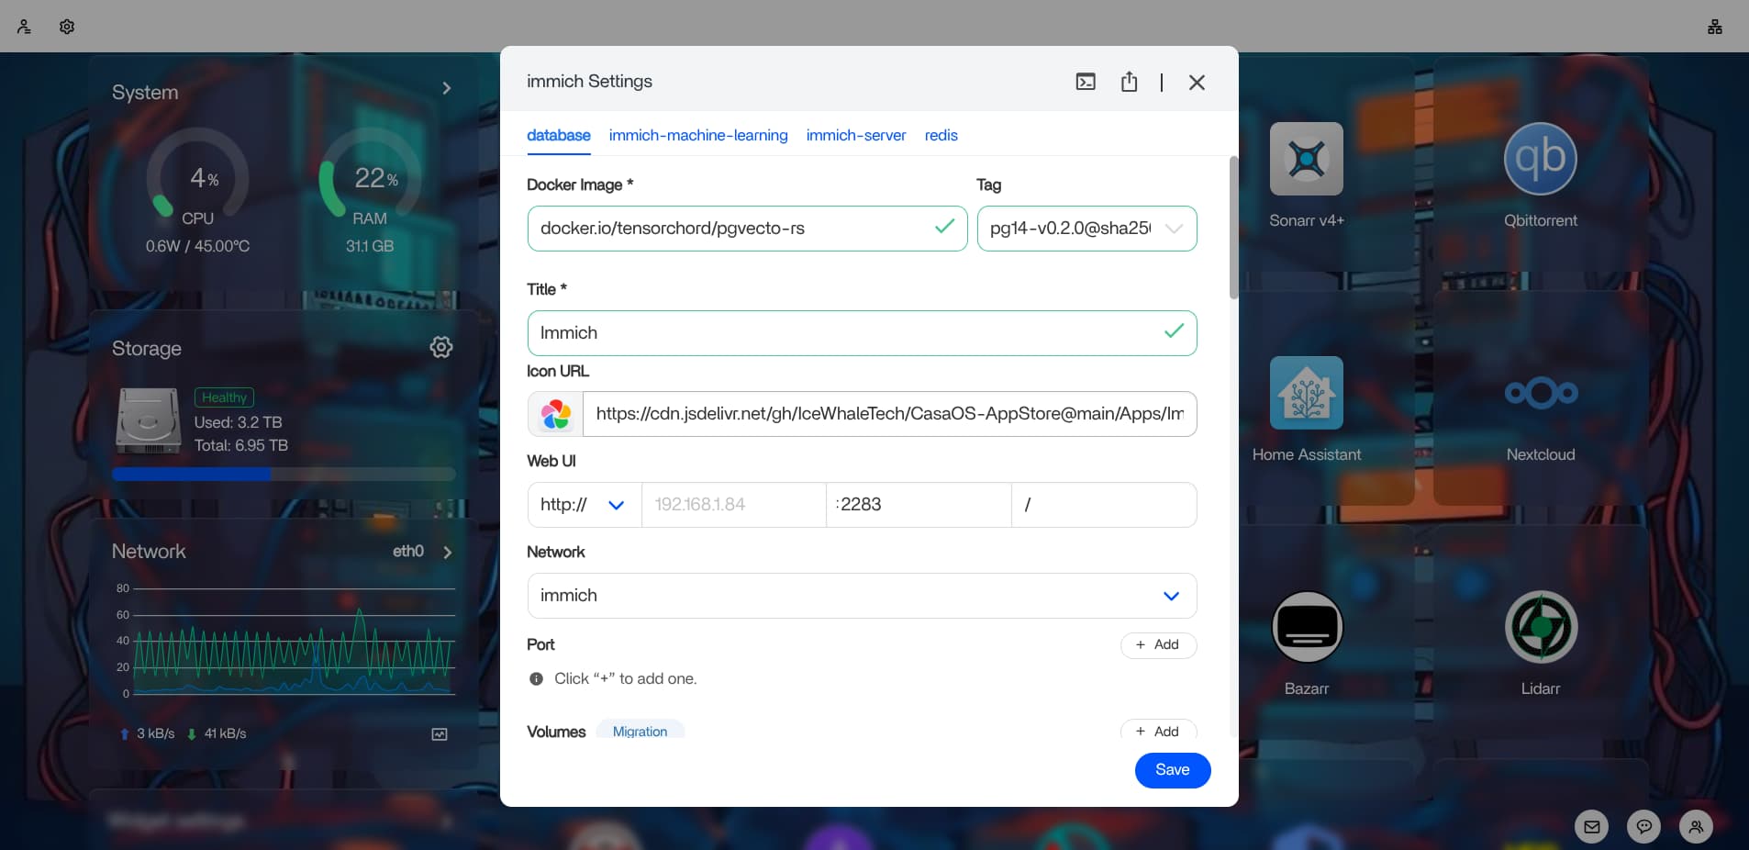Screen dimensions: 1749x850
Task: Add a new Volumes entry
Action: coord(1158,731)
